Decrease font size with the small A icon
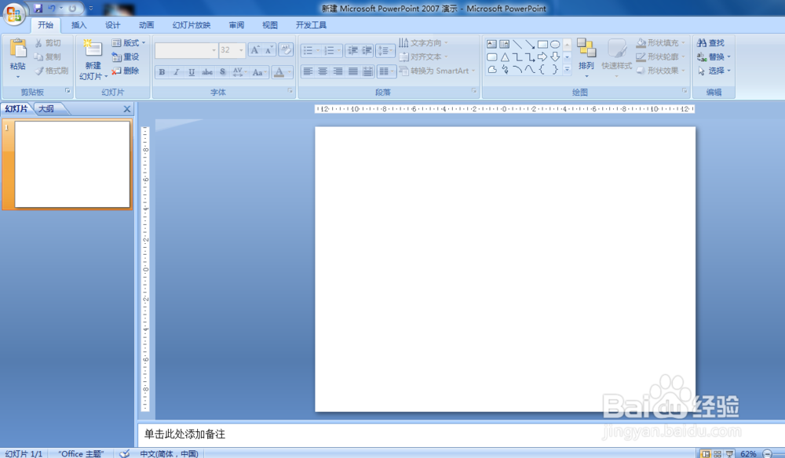The image size is (785, 458). click(268, 50)
